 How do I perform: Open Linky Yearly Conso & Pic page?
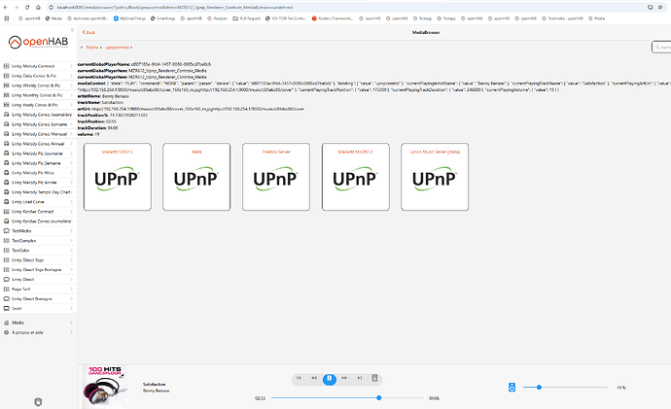click(x=39, y=105)
